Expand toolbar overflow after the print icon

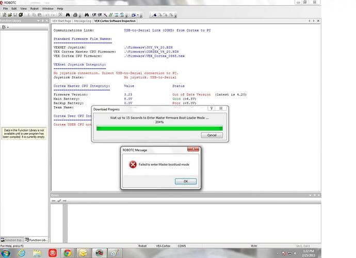click(80, 15)
